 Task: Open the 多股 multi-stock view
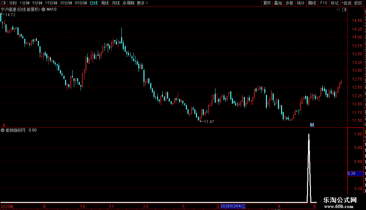point(289,3)
